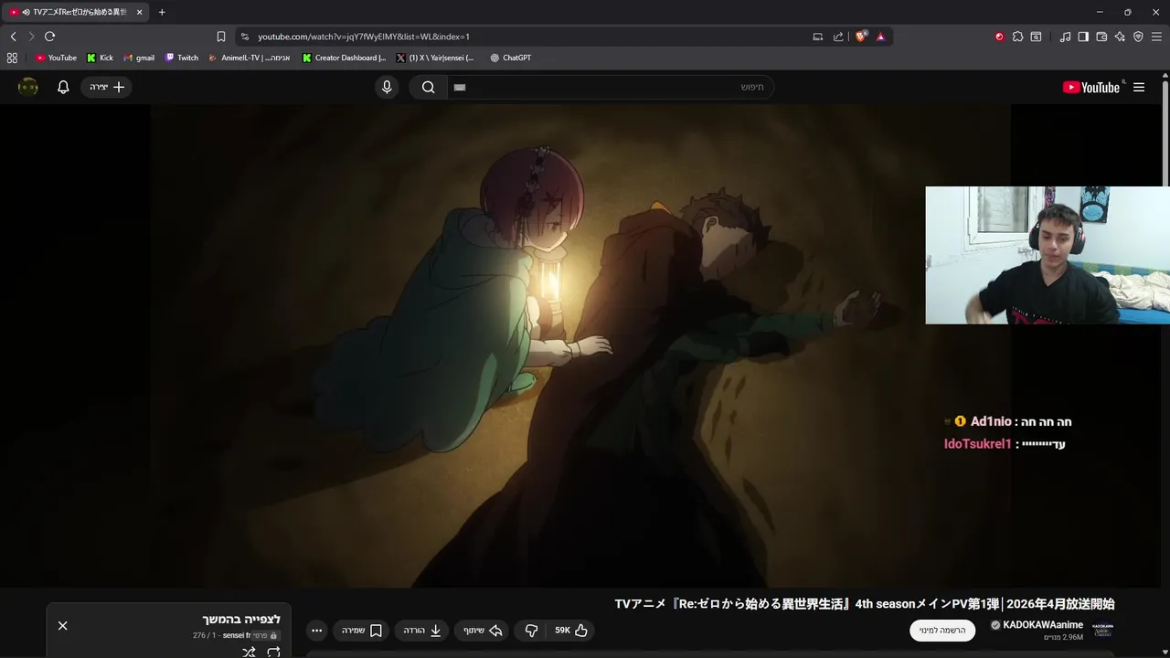Image resolution: width=1170 pixels, height=658 pixels.
Task: Open the Brave Shields lion icon
Action: 861,37
